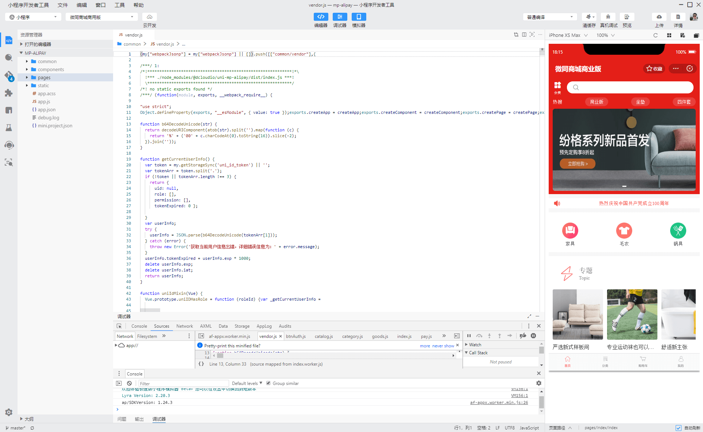703x432 pixels.
Task: Open af-appx.worker.min.js:26 console link
Action: pos(499,402)
